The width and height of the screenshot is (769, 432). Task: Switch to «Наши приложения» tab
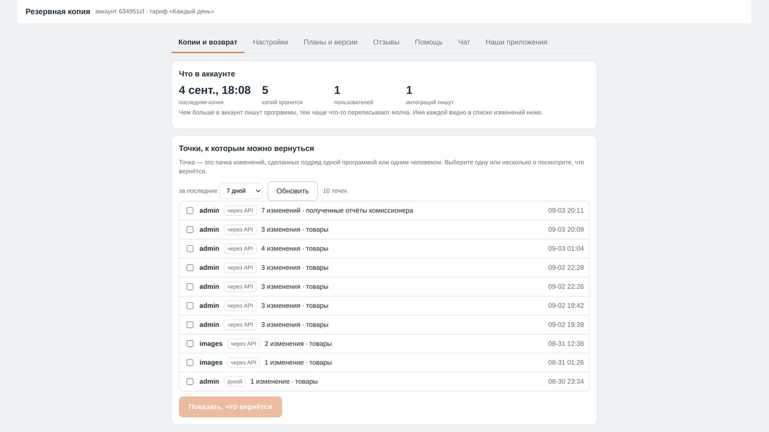(x=516, y=42)
